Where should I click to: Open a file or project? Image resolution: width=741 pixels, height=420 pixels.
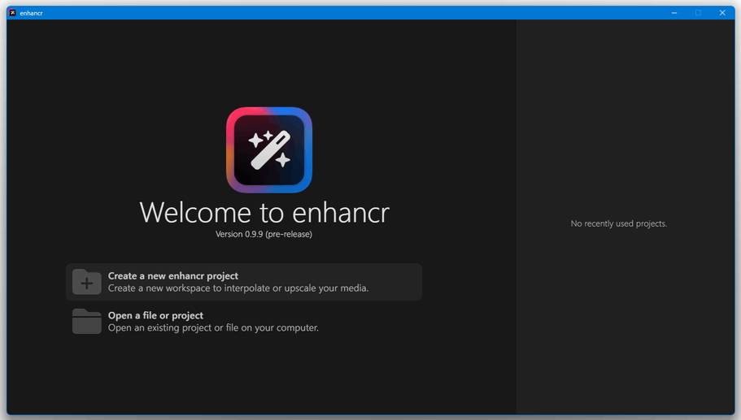pyautogui.click(x=244, y=322)
